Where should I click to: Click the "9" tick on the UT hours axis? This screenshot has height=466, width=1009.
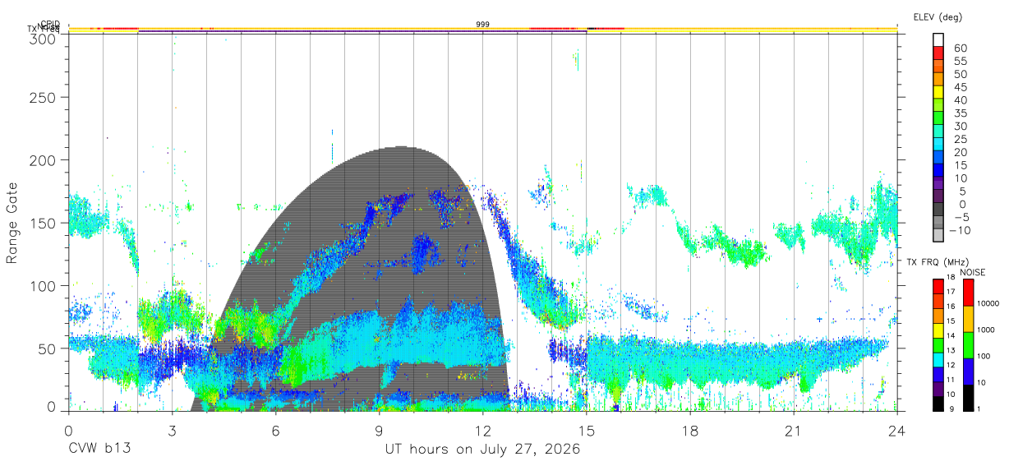380,431
